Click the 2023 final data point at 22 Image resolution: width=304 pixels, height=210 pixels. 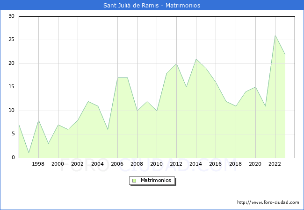[285, 54]
